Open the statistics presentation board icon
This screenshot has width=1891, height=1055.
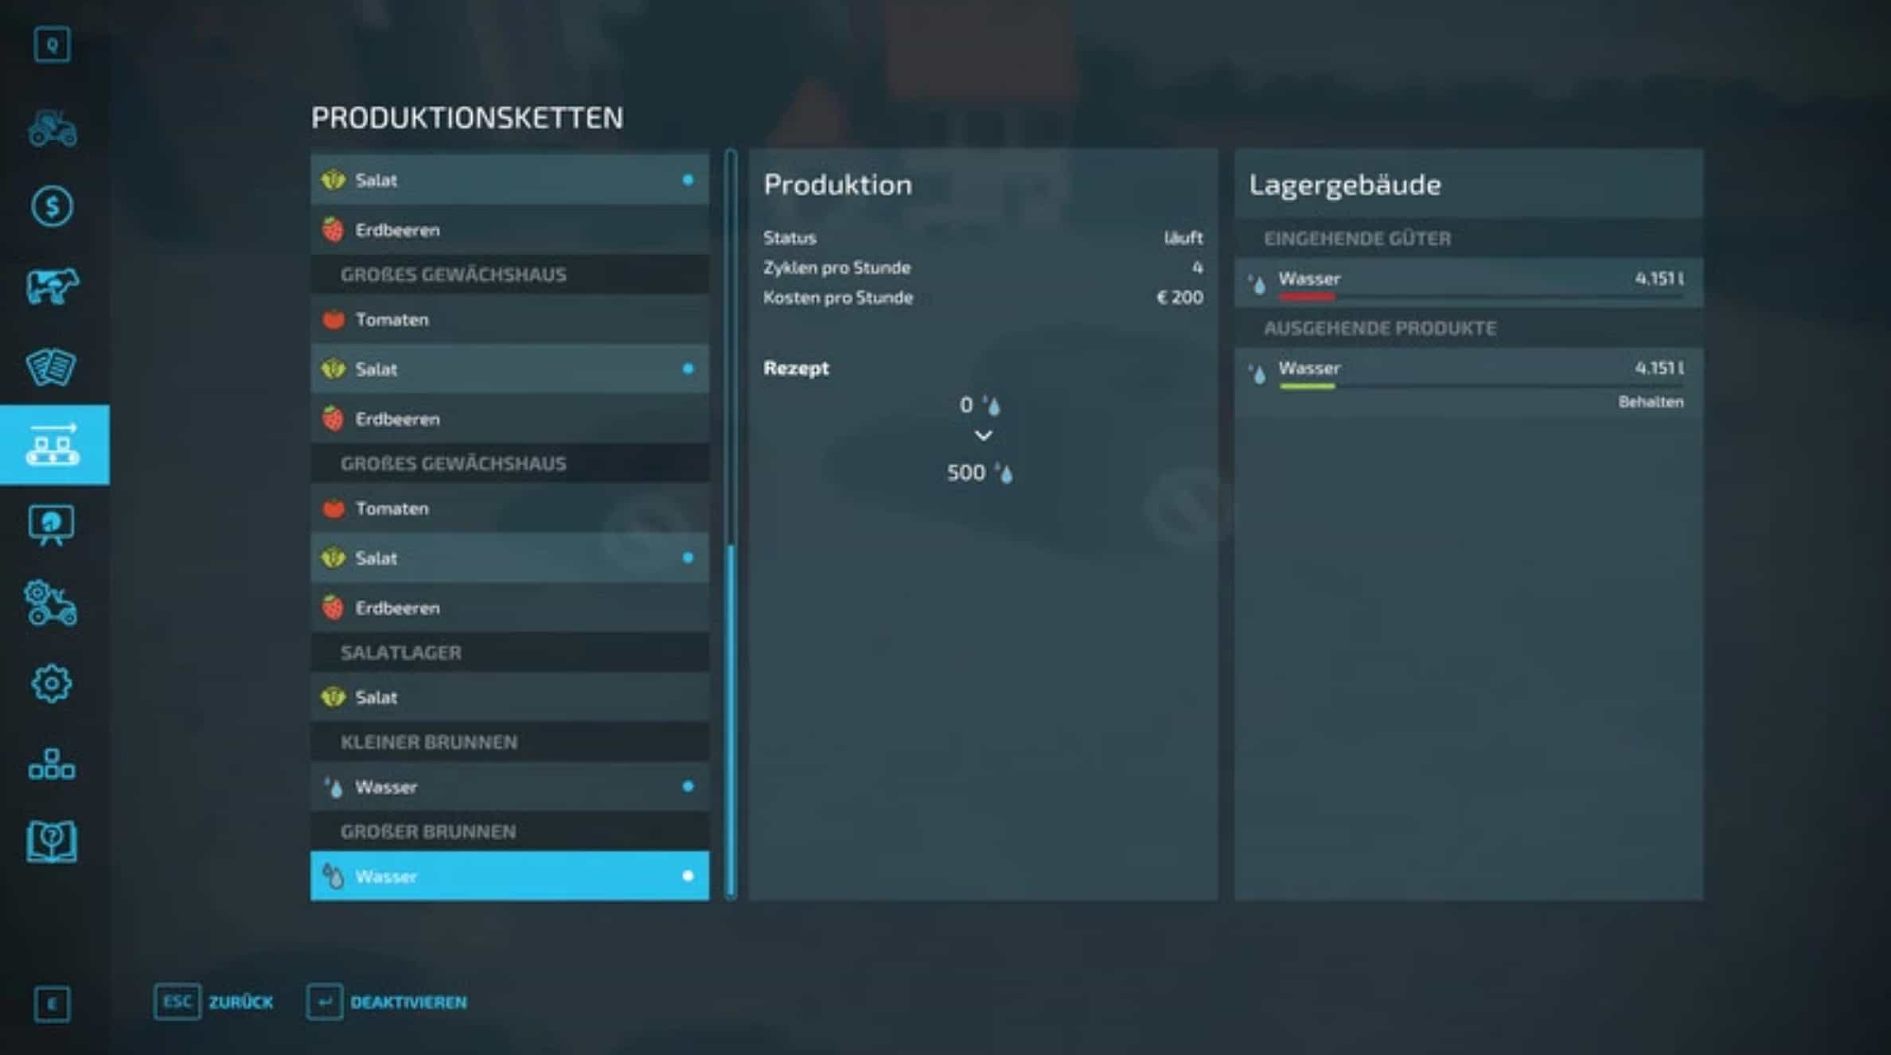tap(53, 525)
